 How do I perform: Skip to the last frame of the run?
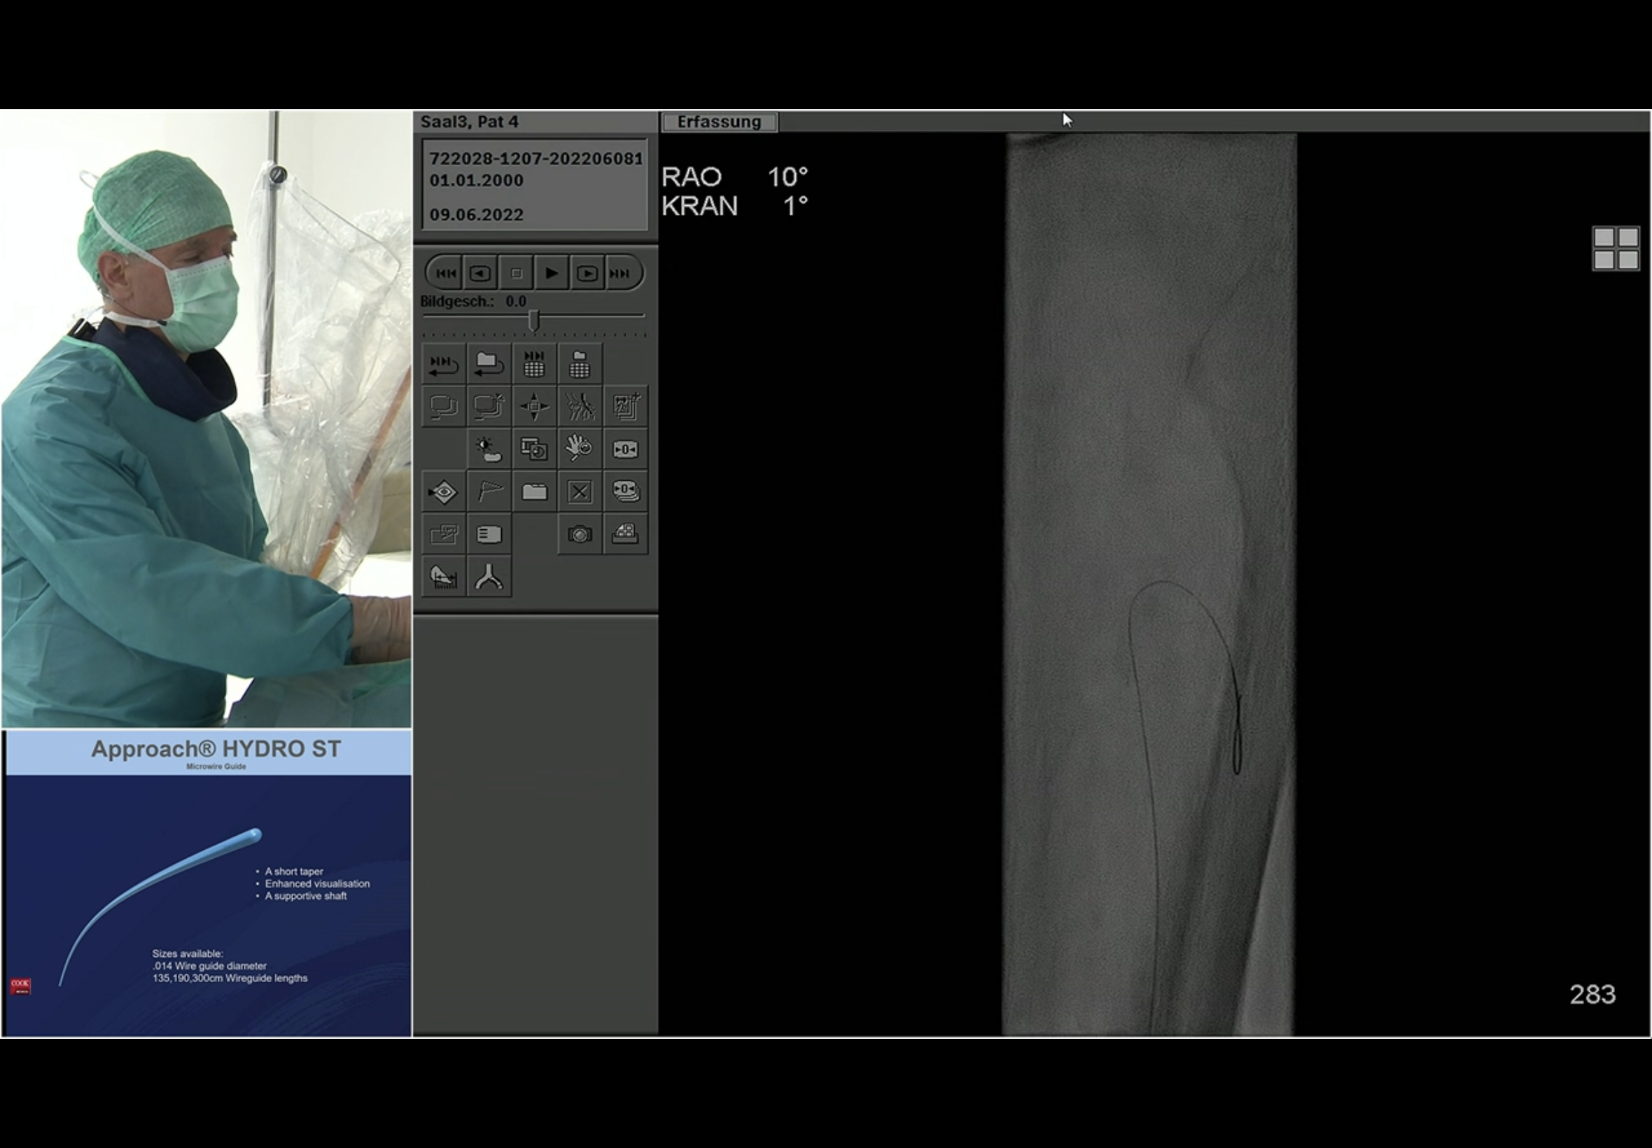620,273
